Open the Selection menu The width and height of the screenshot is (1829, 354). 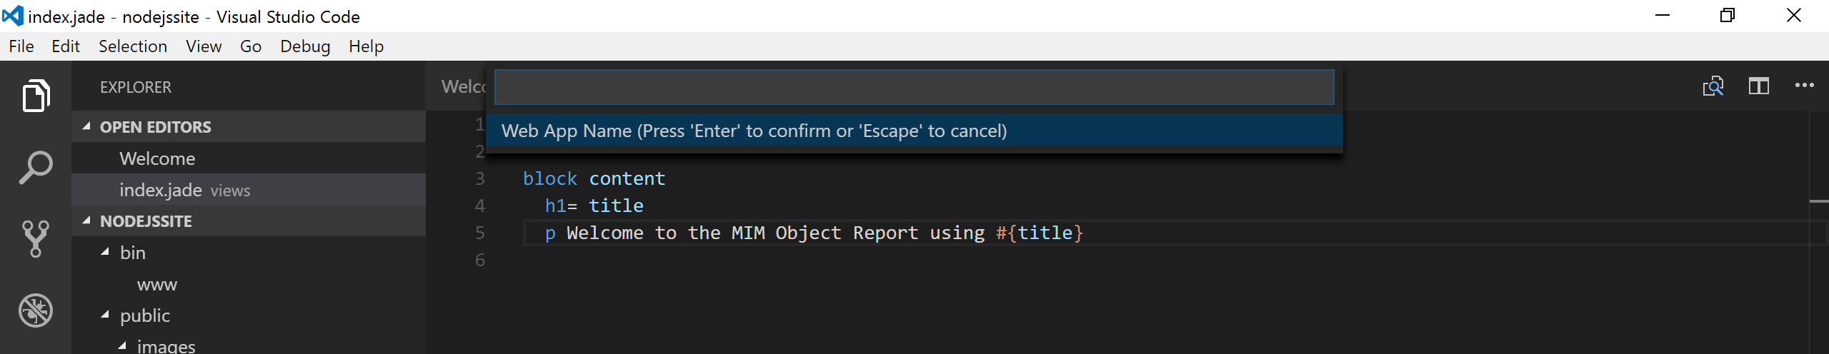(x=133, y=46)
